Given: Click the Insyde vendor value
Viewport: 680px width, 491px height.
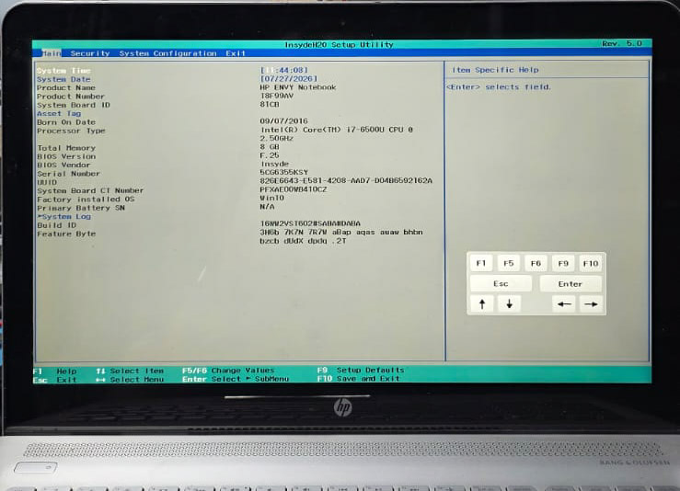Looking at the screenshot, I should click(274, 164).
